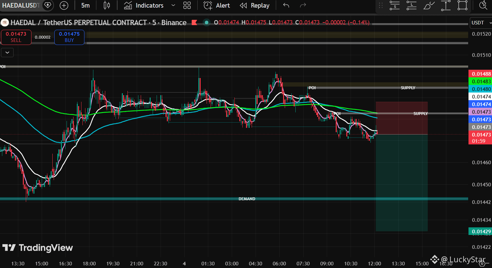
Task: Click the SELL 0.01473 button
Action: pyautogui.click(x=16, y=37)
